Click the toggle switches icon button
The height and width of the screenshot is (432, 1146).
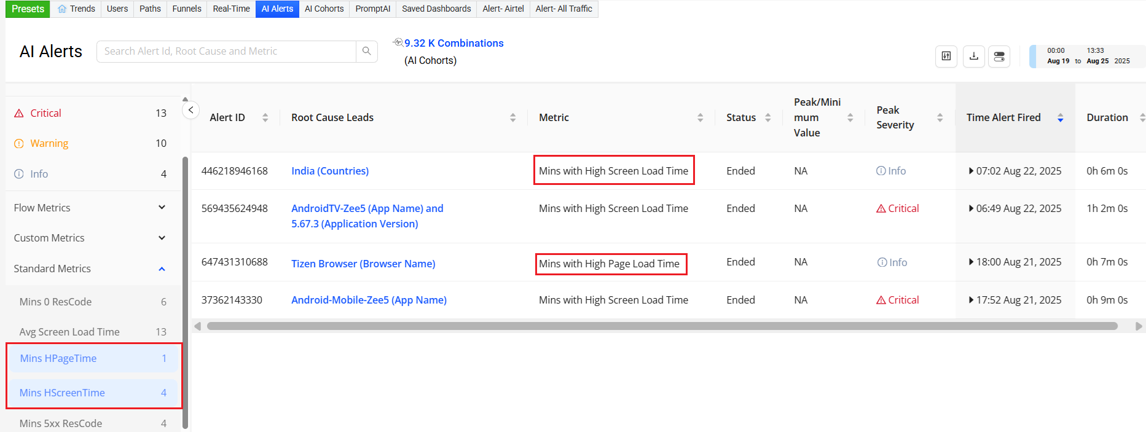pos(999,57)
